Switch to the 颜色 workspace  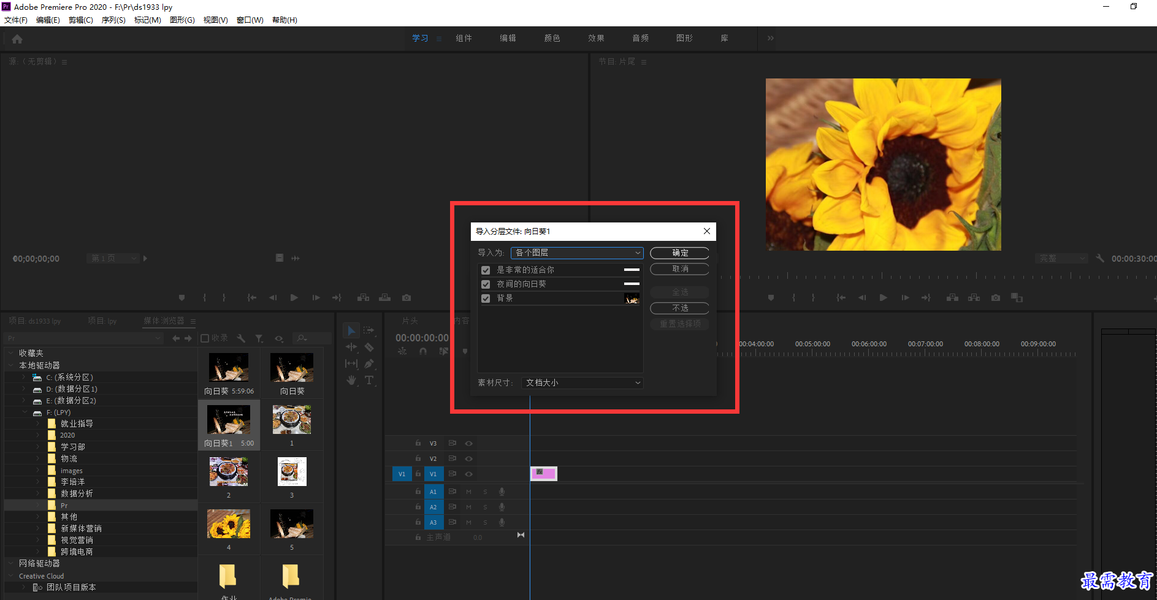[552, 38]
